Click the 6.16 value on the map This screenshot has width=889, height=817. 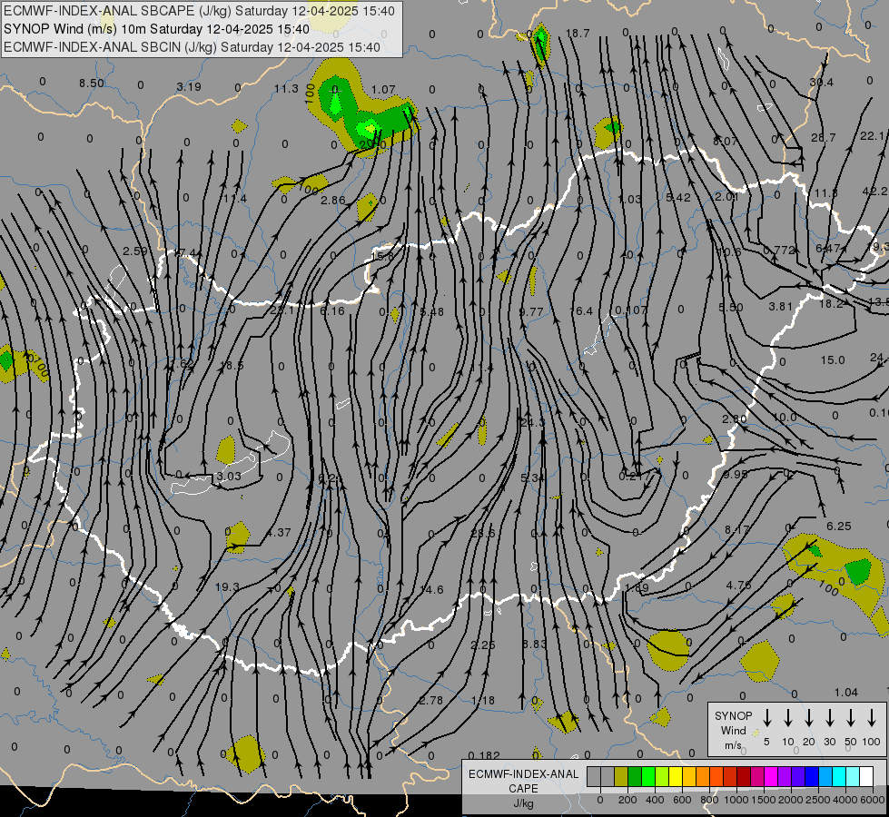tap(332, 310)
